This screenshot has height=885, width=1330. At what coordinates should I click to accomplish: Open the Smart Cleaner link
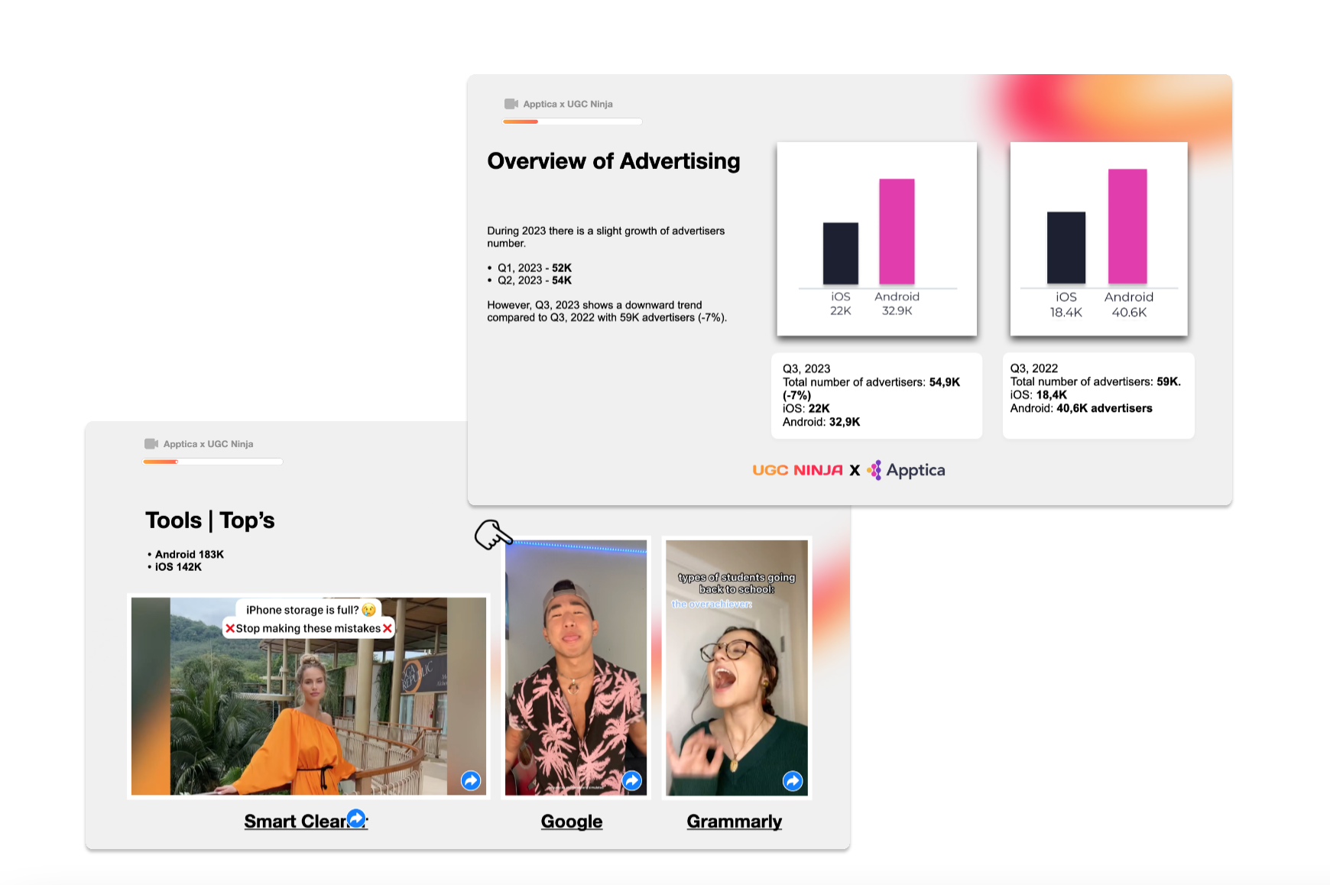click(306, 822)
